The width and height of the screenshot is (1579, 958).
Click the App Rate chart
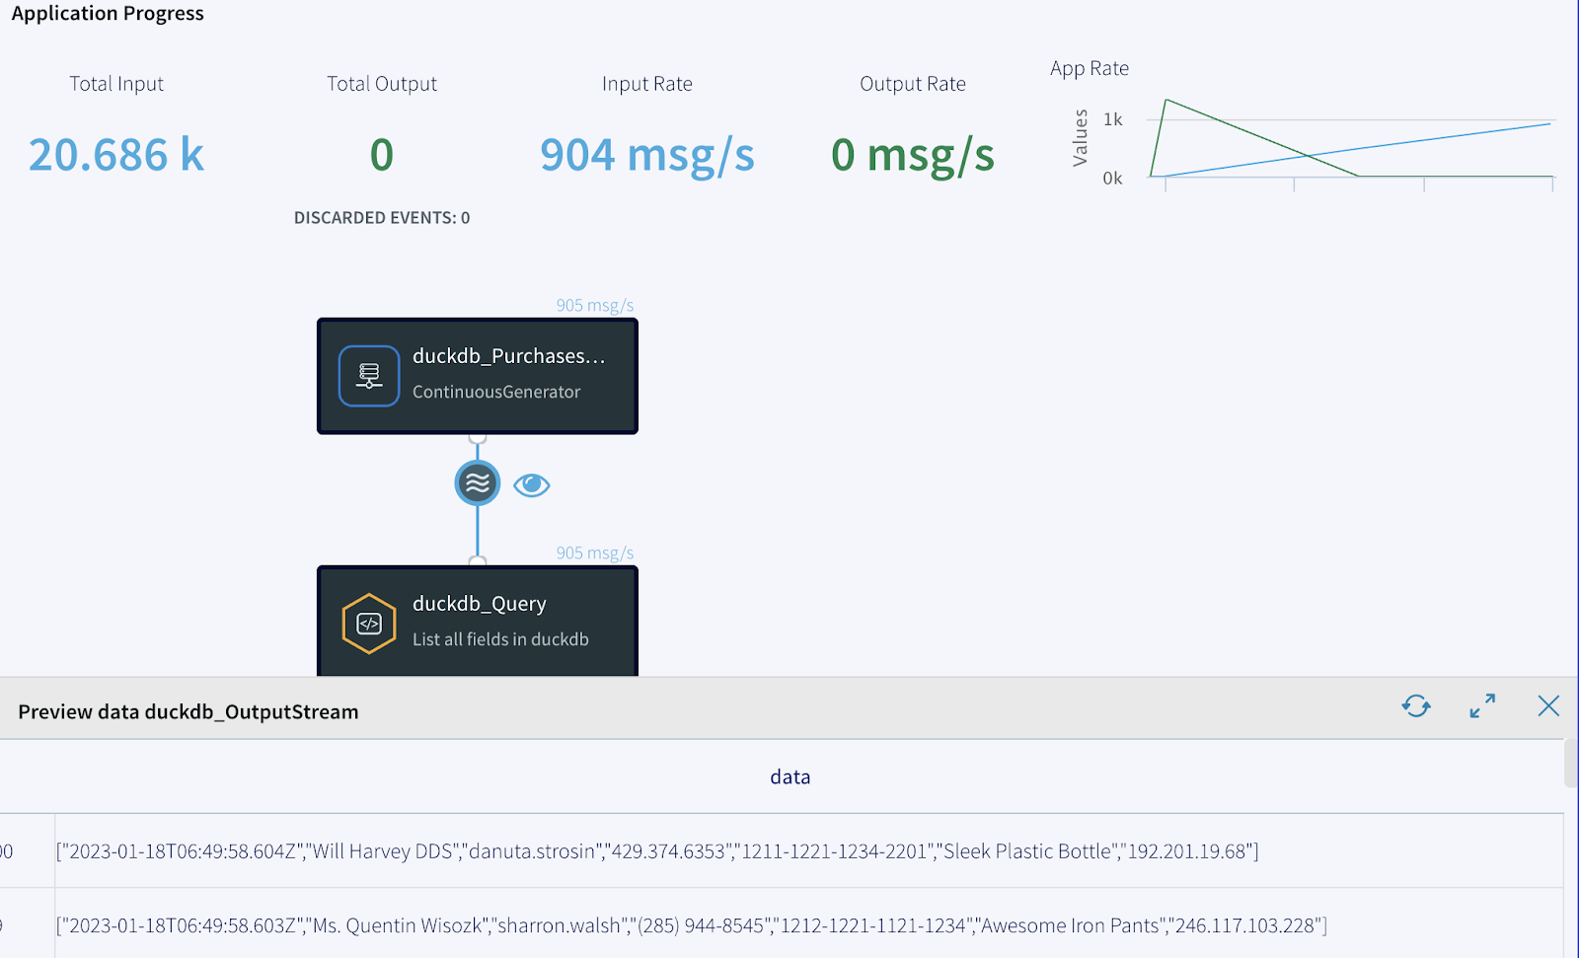(1352, 143)
